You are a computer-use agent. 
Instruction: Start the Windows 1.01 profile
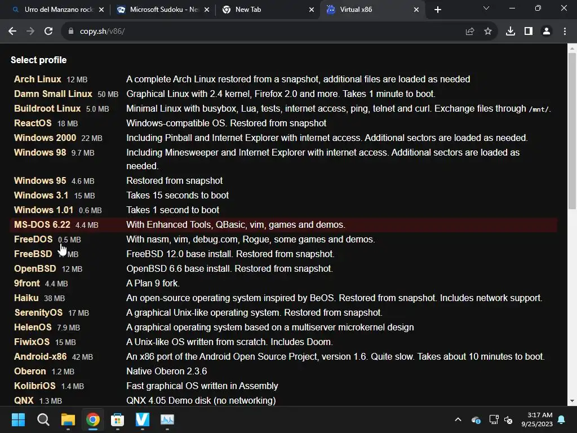point(43,210)
